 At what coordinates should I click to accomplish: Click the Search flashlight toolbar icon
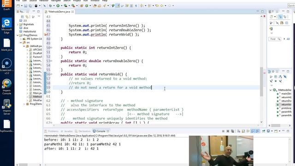click(105, 6)
